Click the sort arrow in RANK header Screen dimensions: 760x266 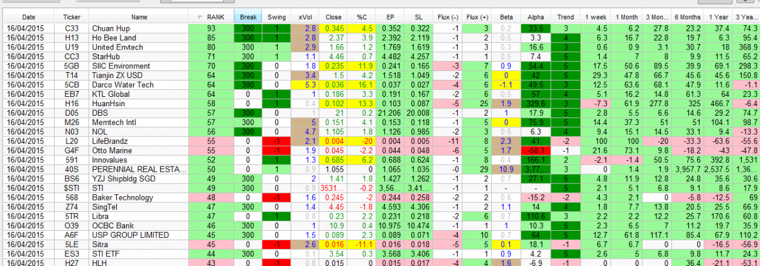coord(200,18)
